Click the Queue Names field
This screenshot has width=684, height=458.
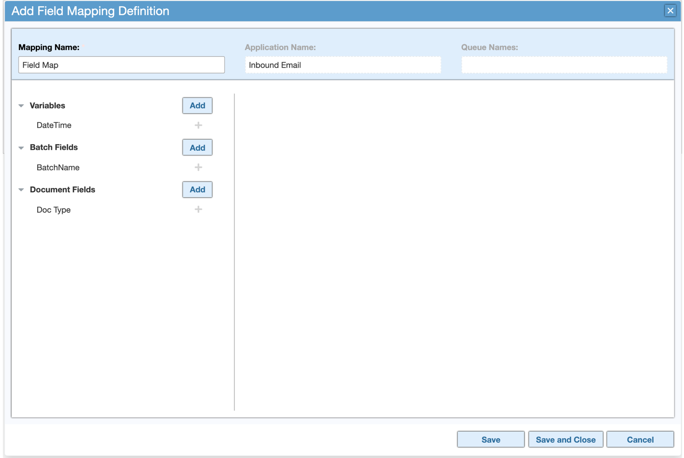click(x=564, y=65)
